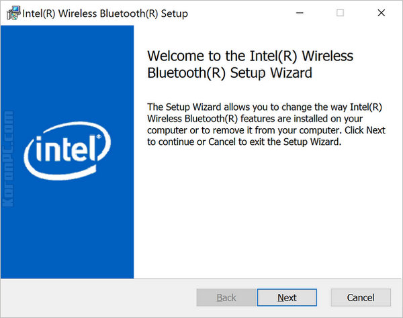Click the gray footer area left of Back

pyautogui.click(x=101, y=297)
